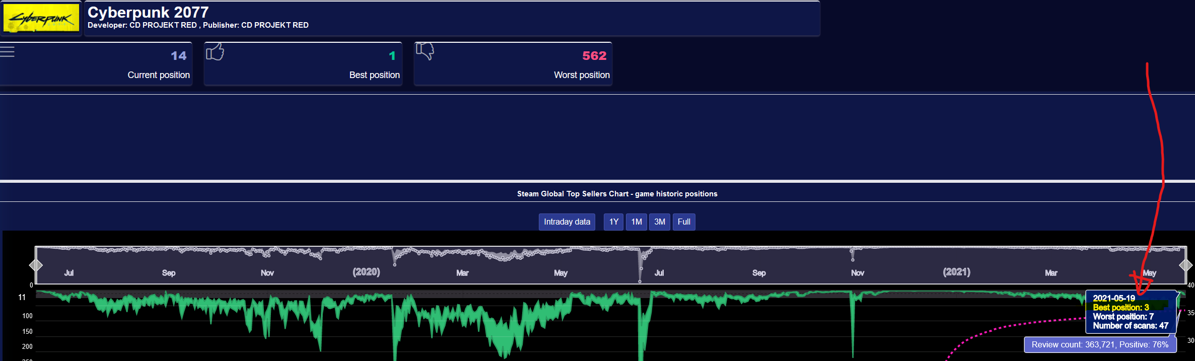Show Full chart history

click(x=684, y=222)
